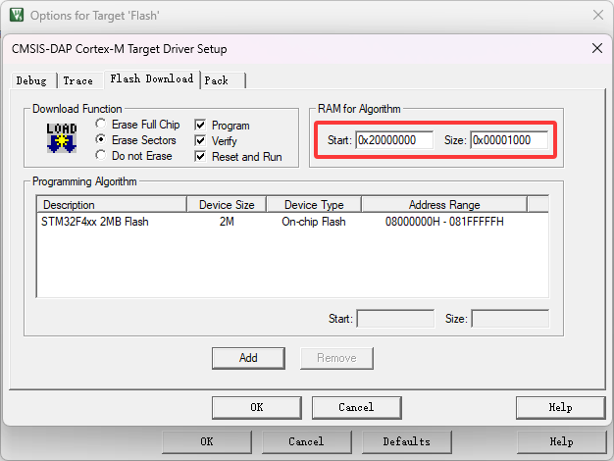Click the LOAD download function icon

[x=62, y=138]
